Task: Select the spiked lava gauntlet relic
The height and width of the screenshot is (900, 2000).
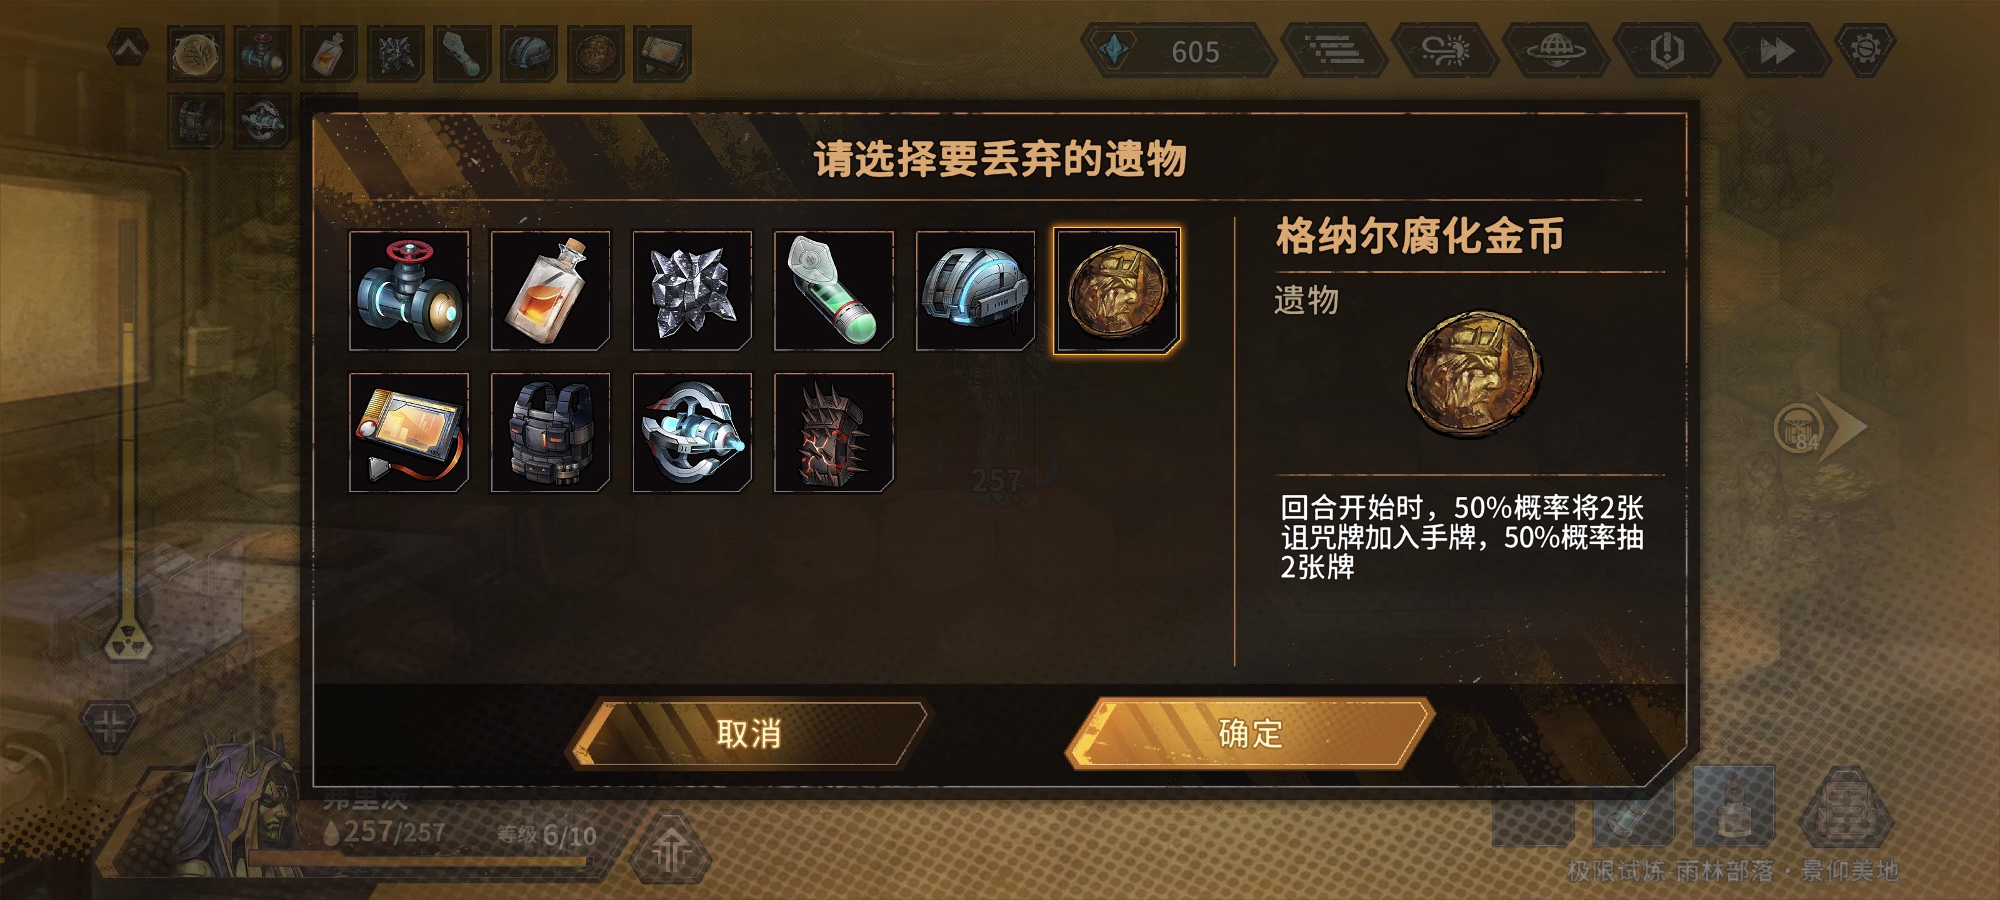Action: click(834, 432)
